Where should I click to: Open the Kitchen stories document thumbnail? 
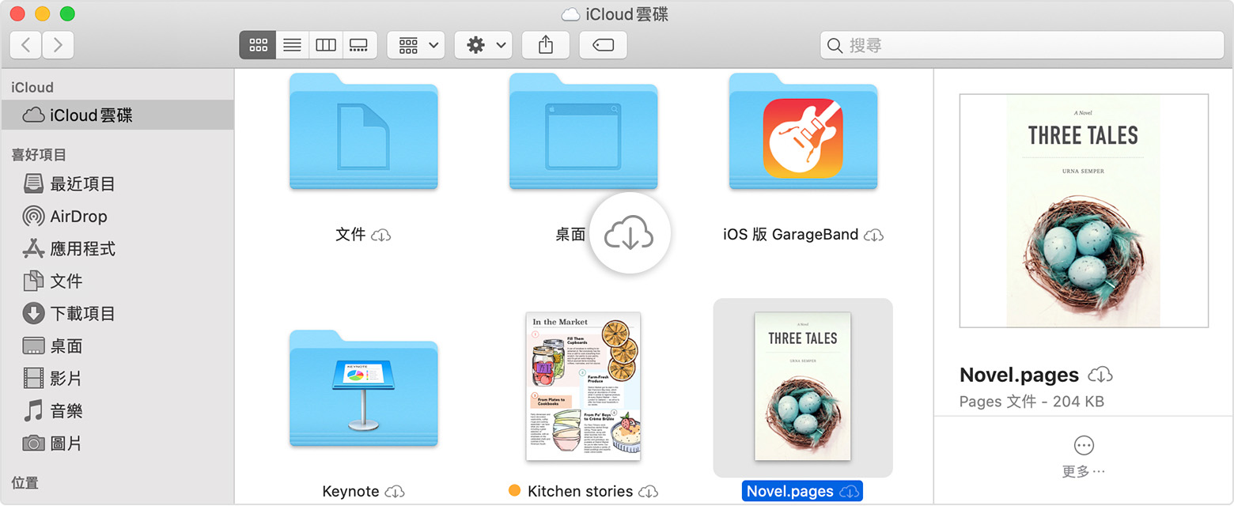coord(582,387)
